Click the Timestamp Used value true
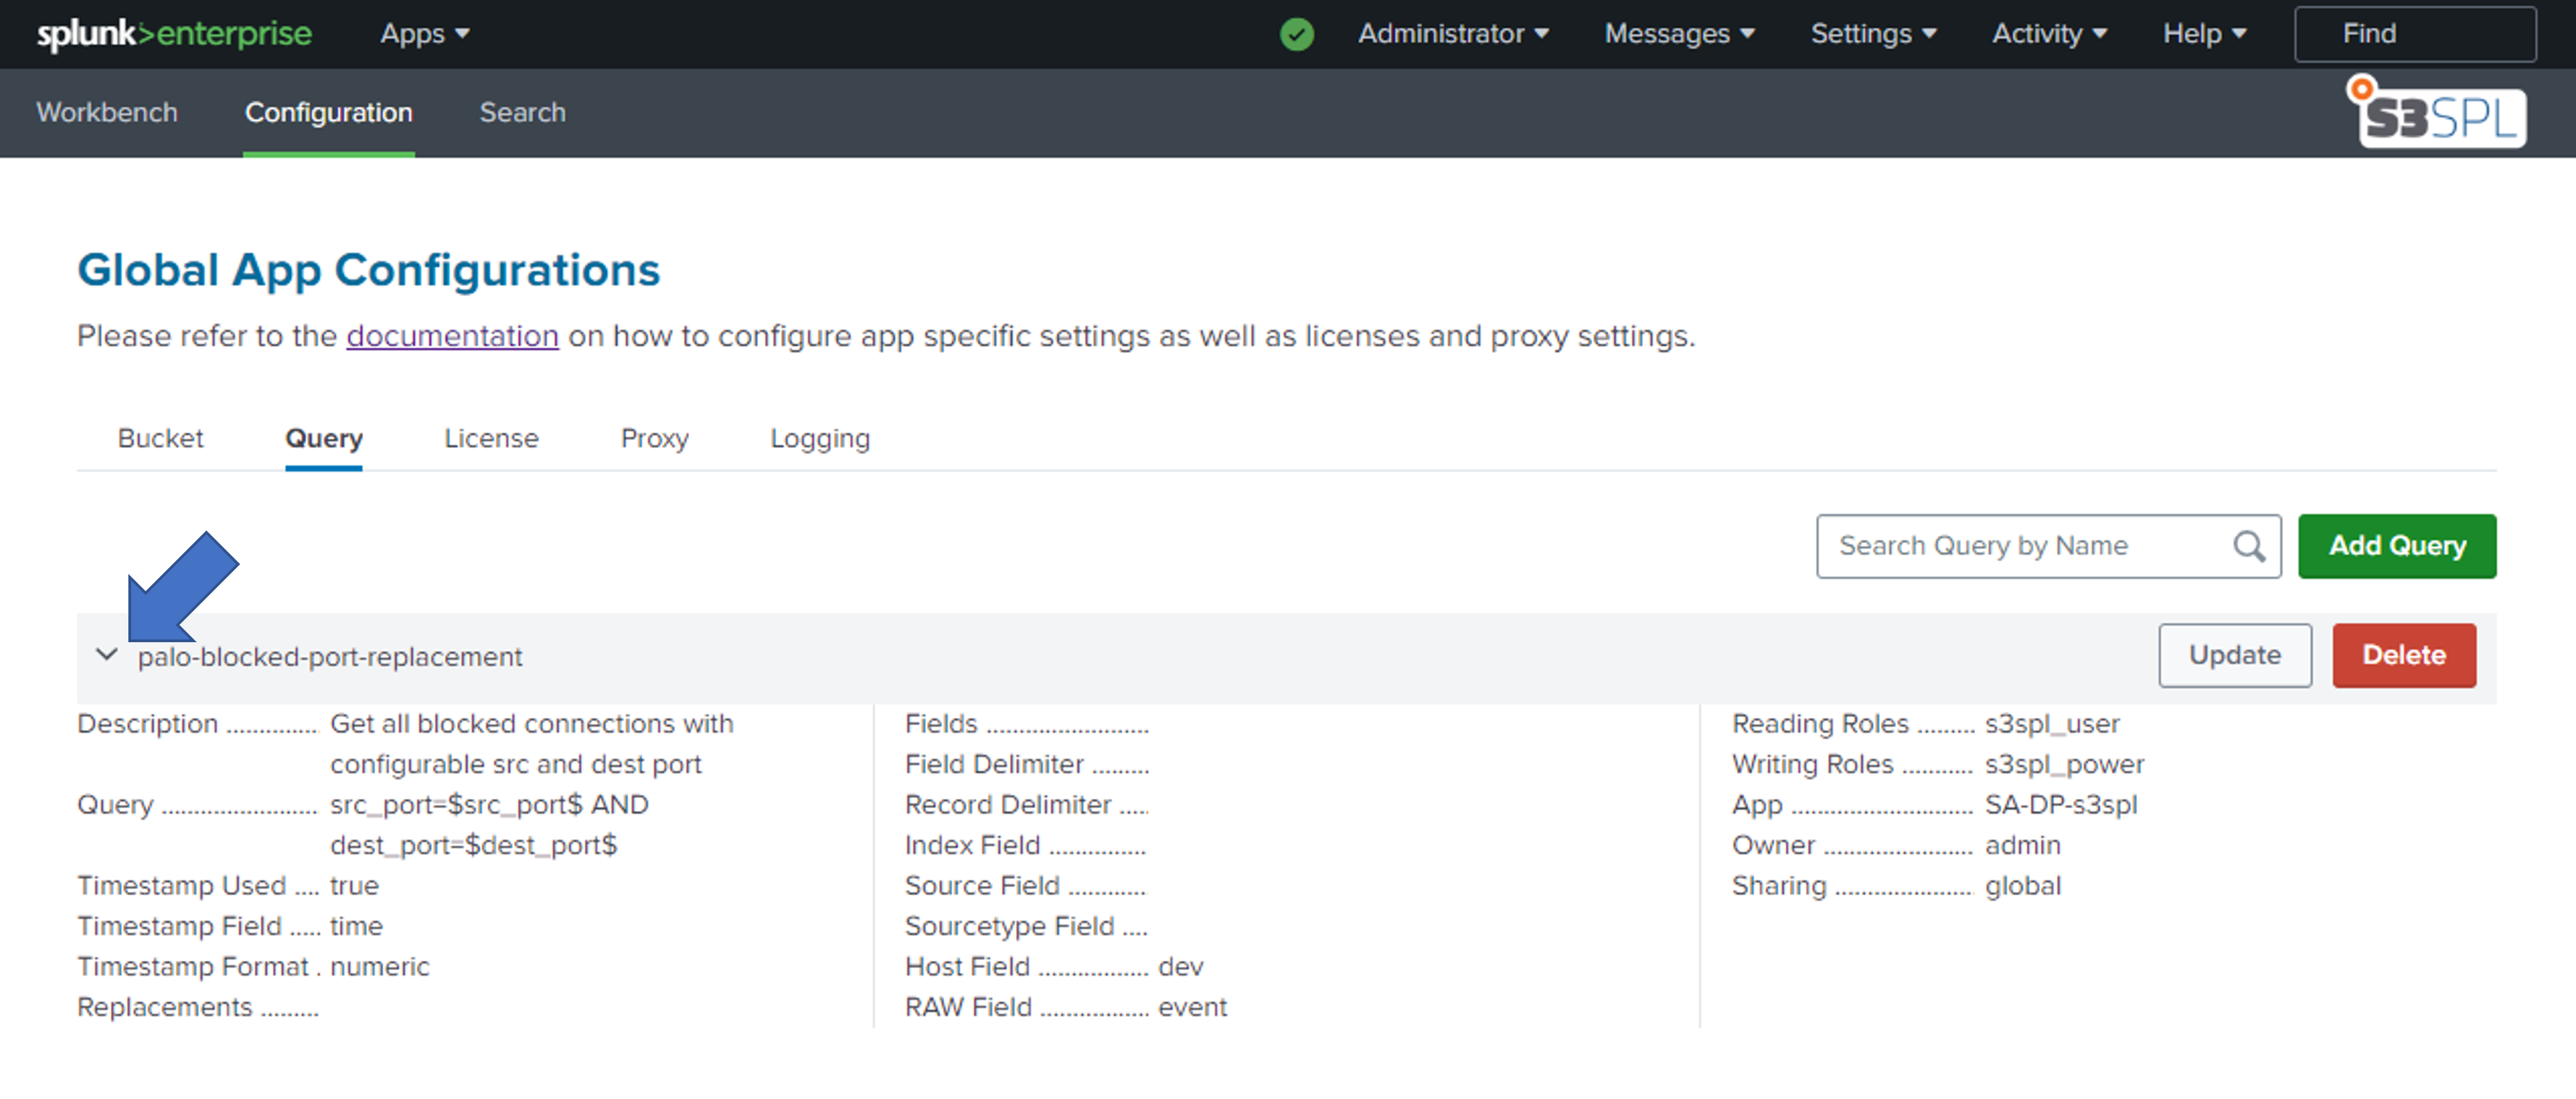Image resolution: width=2576 pixels, height=1099 pixels. click(x=354, y=886)
